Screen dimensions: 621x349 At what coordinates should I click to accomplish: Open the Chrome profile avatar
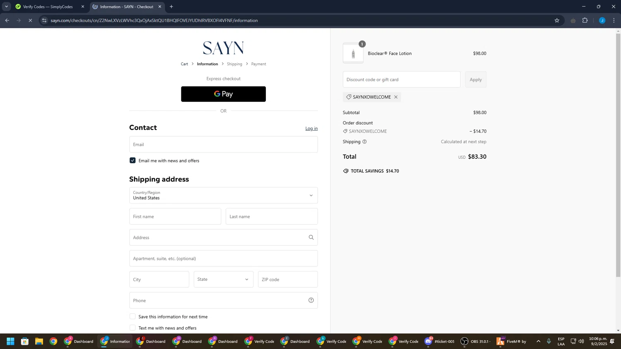point(602,20)
